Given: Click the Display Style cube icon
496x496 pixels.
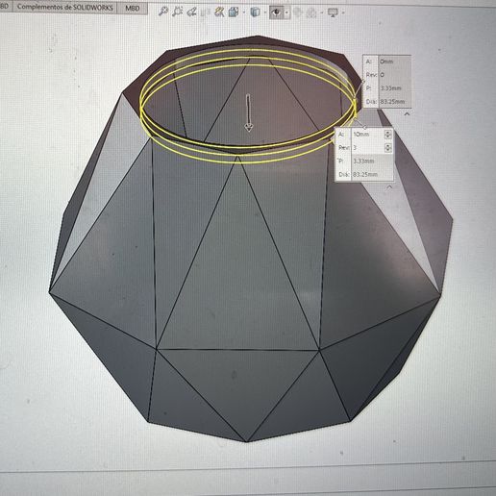Looking at the screenshot, I should (255, 12).
